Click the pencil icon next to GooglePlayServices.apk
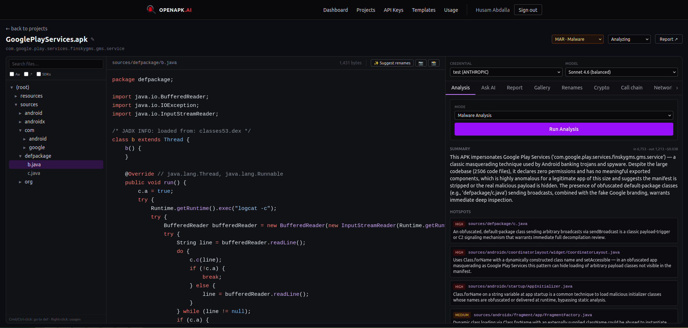This screenshot has width=688, height=328. 92,39
